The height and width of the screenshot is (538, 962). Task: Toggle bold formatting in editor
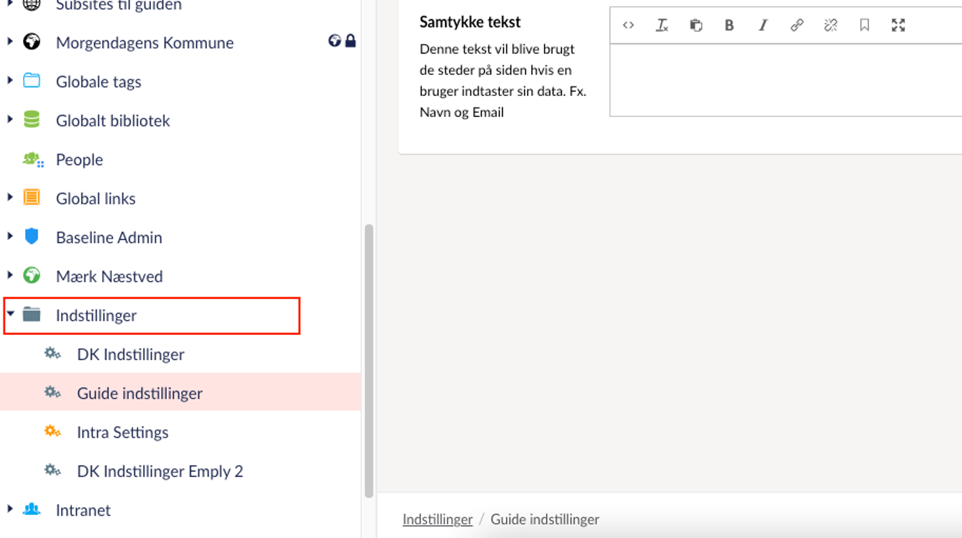pos(729,26)
